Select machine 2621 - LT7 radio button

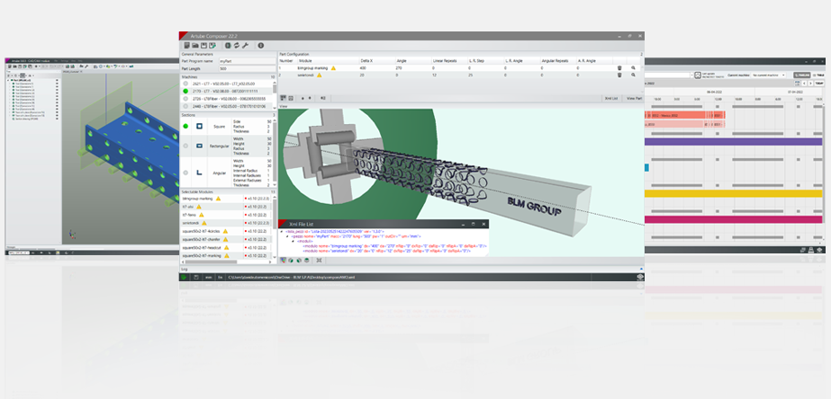click(x=185, y=84)
